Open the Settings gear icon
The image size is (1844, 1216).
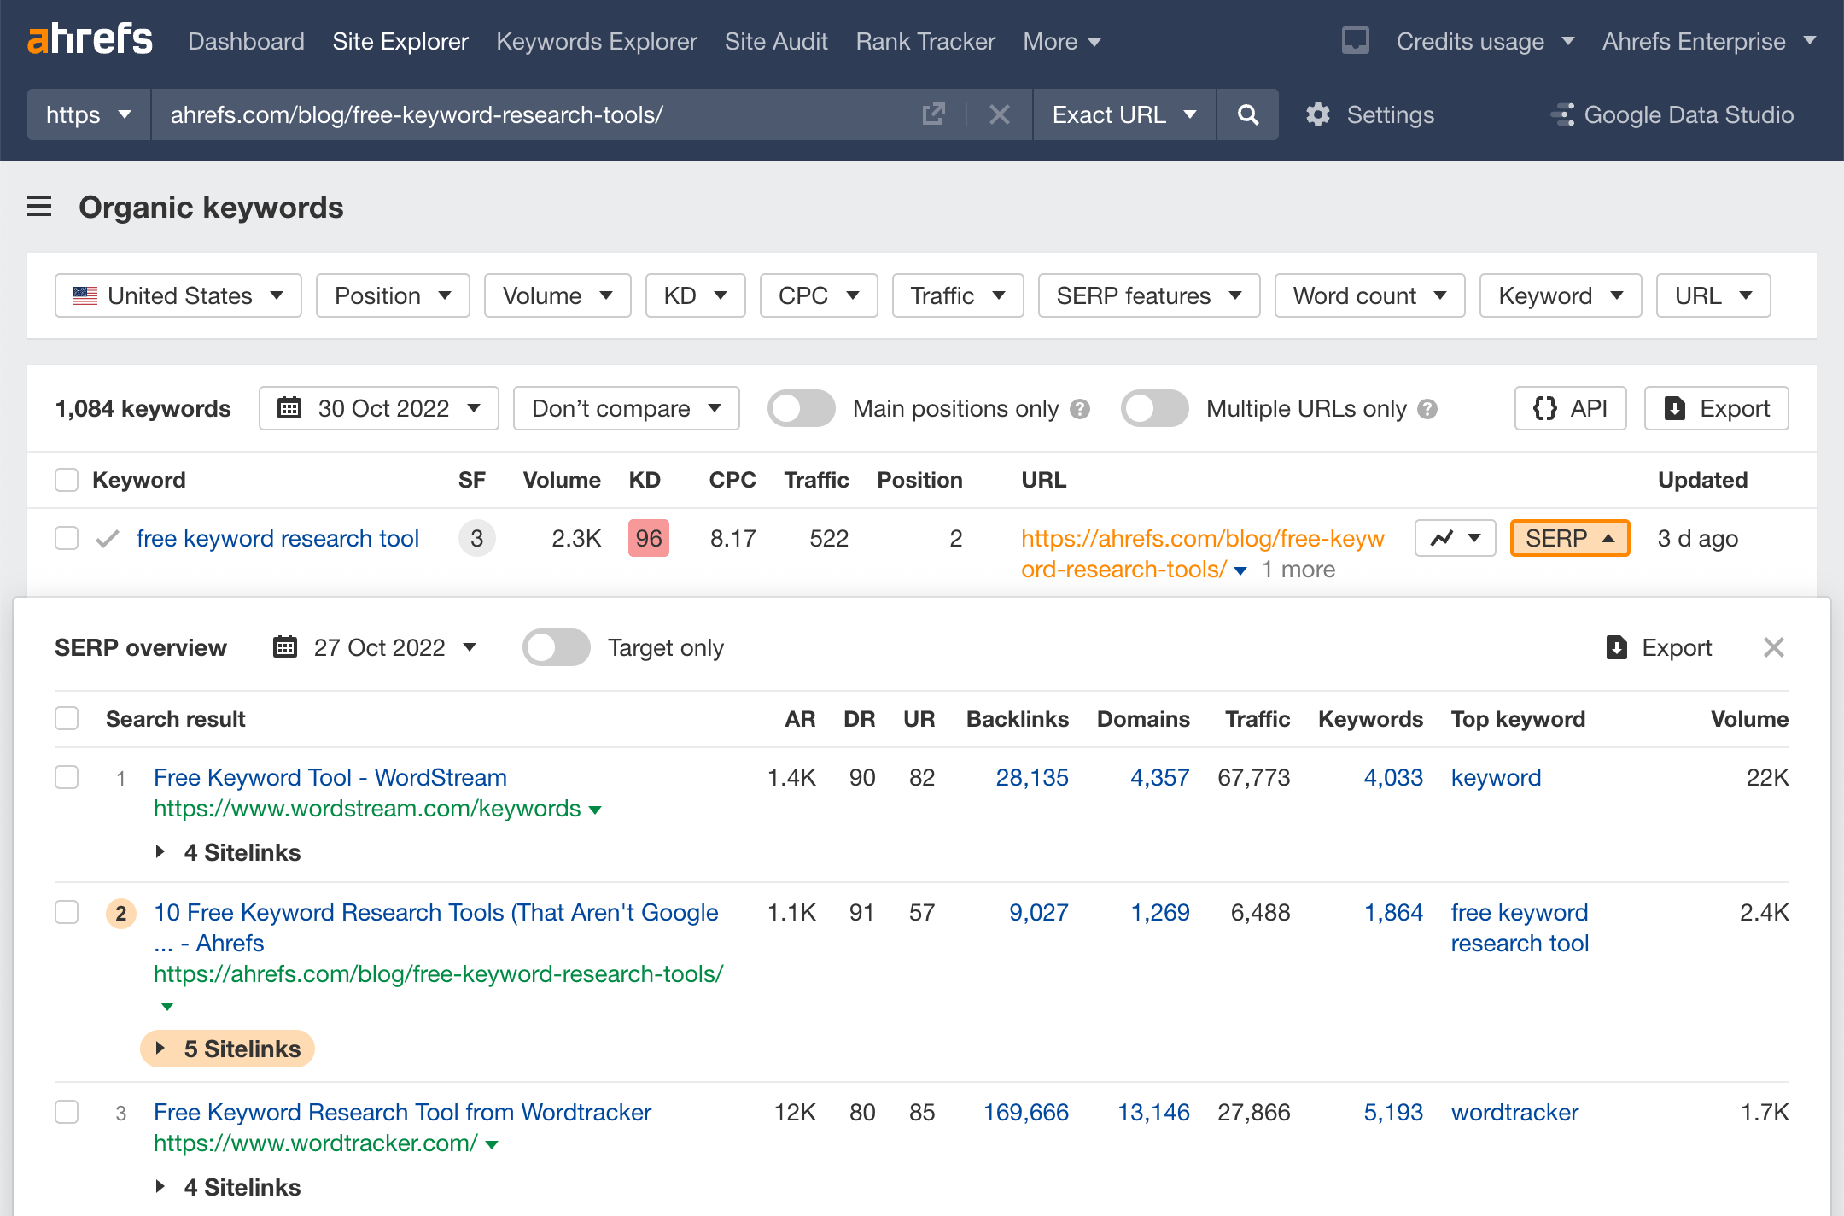point(1318,114)
